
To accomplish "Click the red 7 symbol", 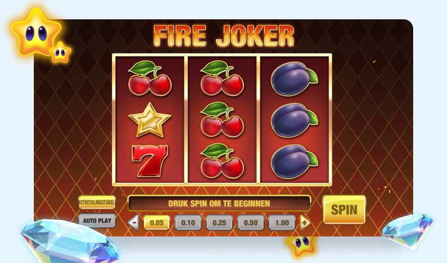I will tap(150, 161).
